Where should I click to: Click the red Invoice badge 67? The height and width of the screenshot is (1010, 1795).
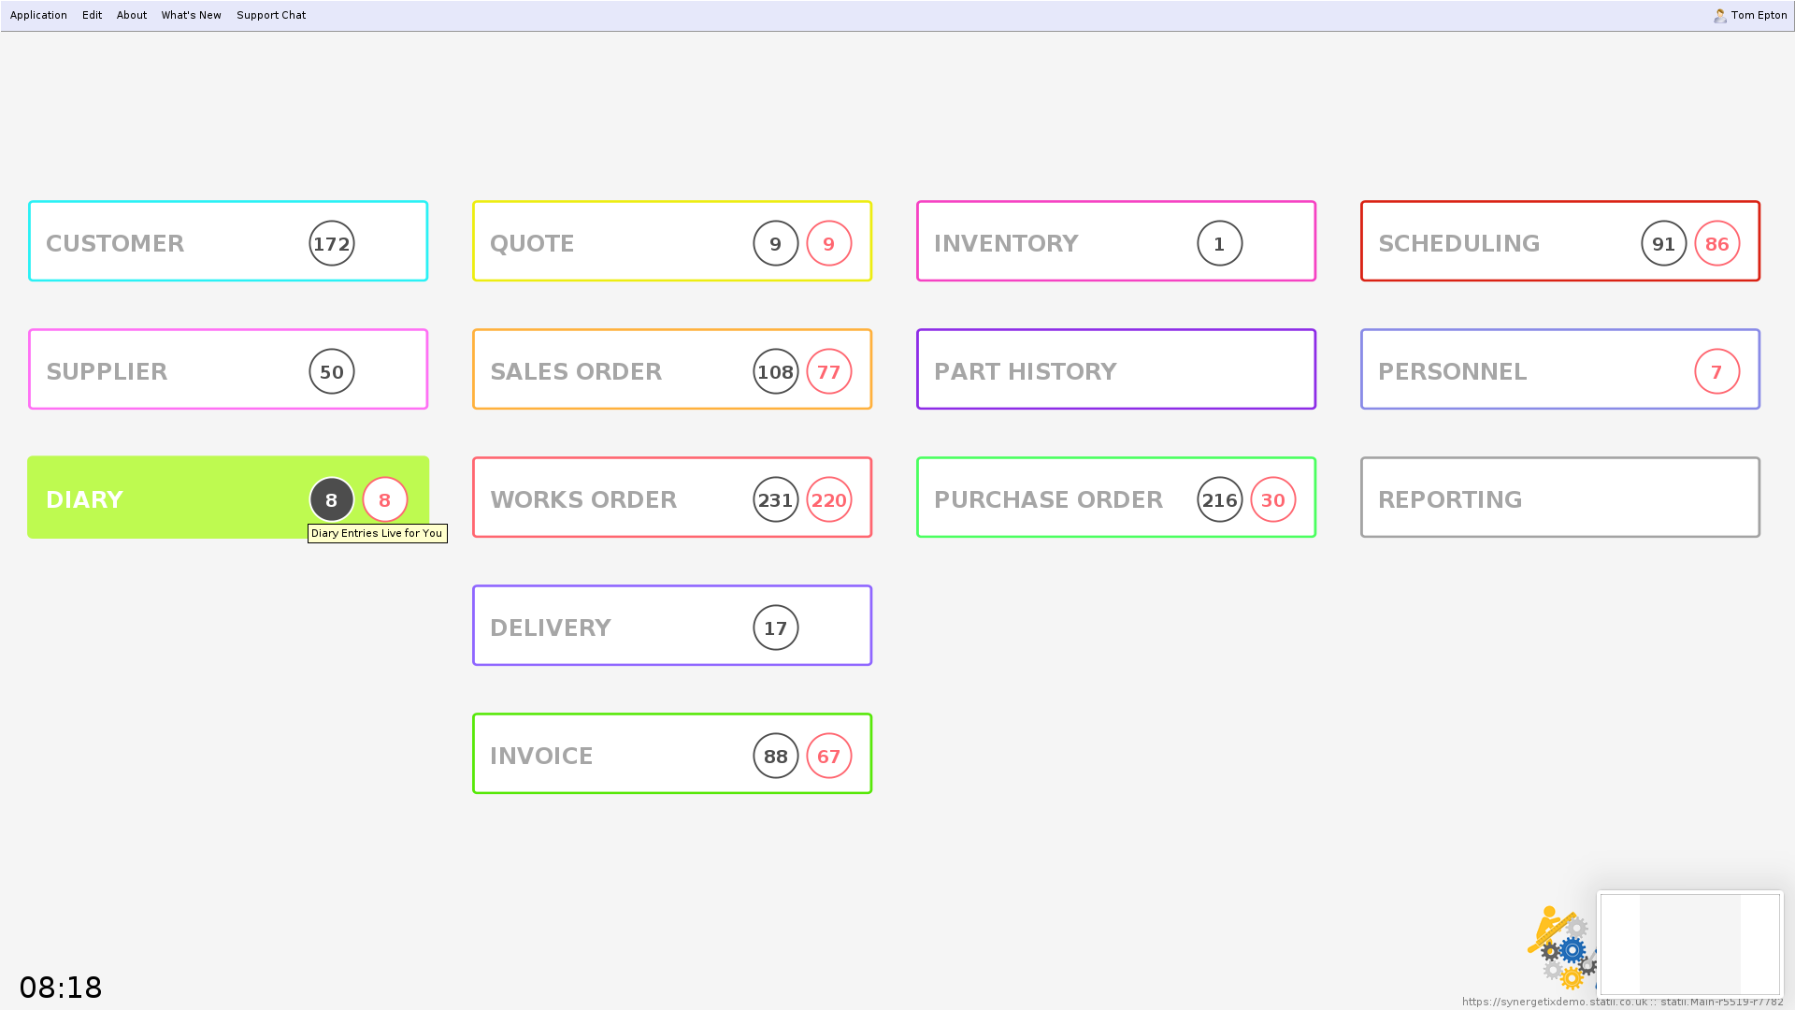828,757
